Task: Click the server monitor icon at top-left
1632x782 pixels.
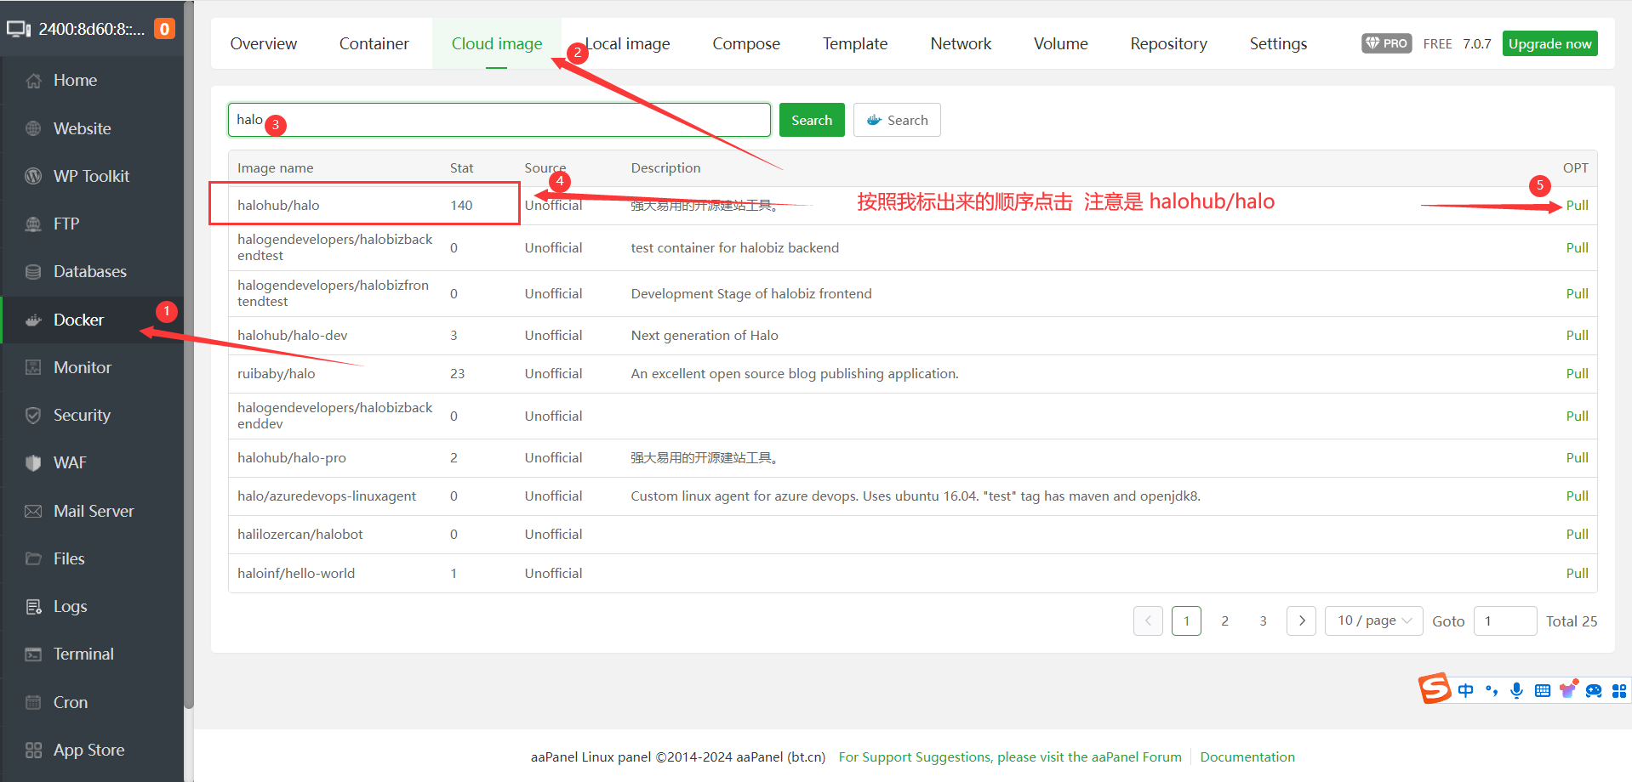Action: coord(19,29)
